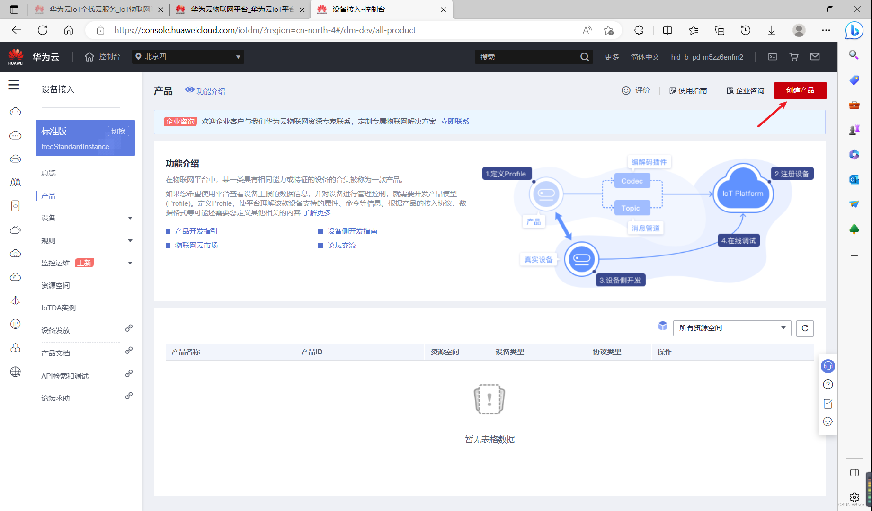This screenshot has height=511, width=872.
Task: Click the floating feedback edit icon
Action: (x=828, y=403)
